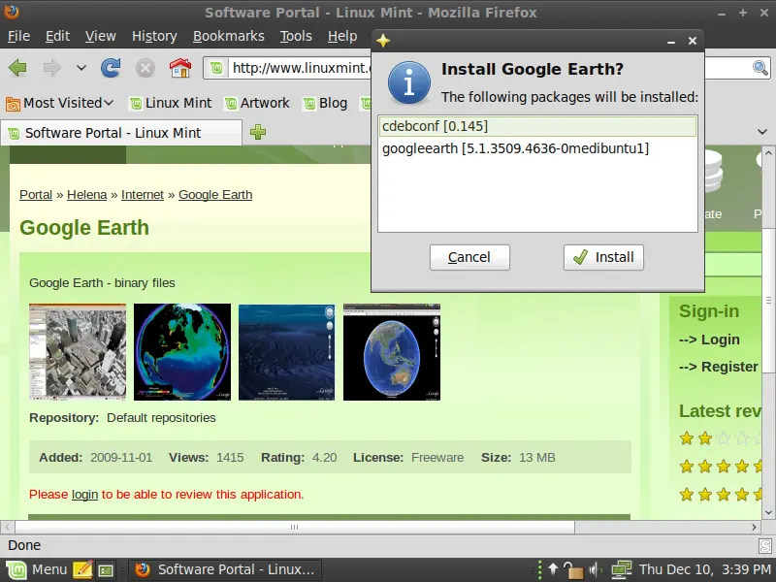776x582 pixels.
Task: Select the Software Portal - Linux Mint tab
Action: coord(121,133)
